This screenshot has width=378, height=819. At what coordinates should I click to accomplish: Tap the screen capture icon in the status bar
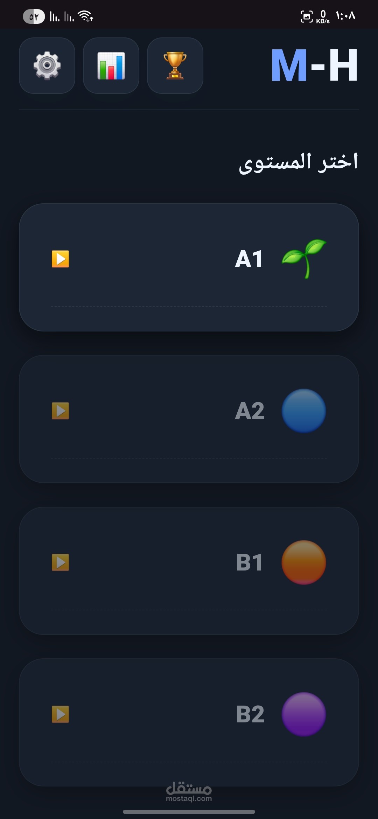307,16
